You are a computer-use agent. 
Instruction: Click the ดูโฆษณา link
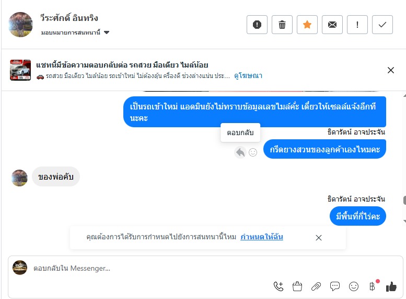tap(248, 76)
